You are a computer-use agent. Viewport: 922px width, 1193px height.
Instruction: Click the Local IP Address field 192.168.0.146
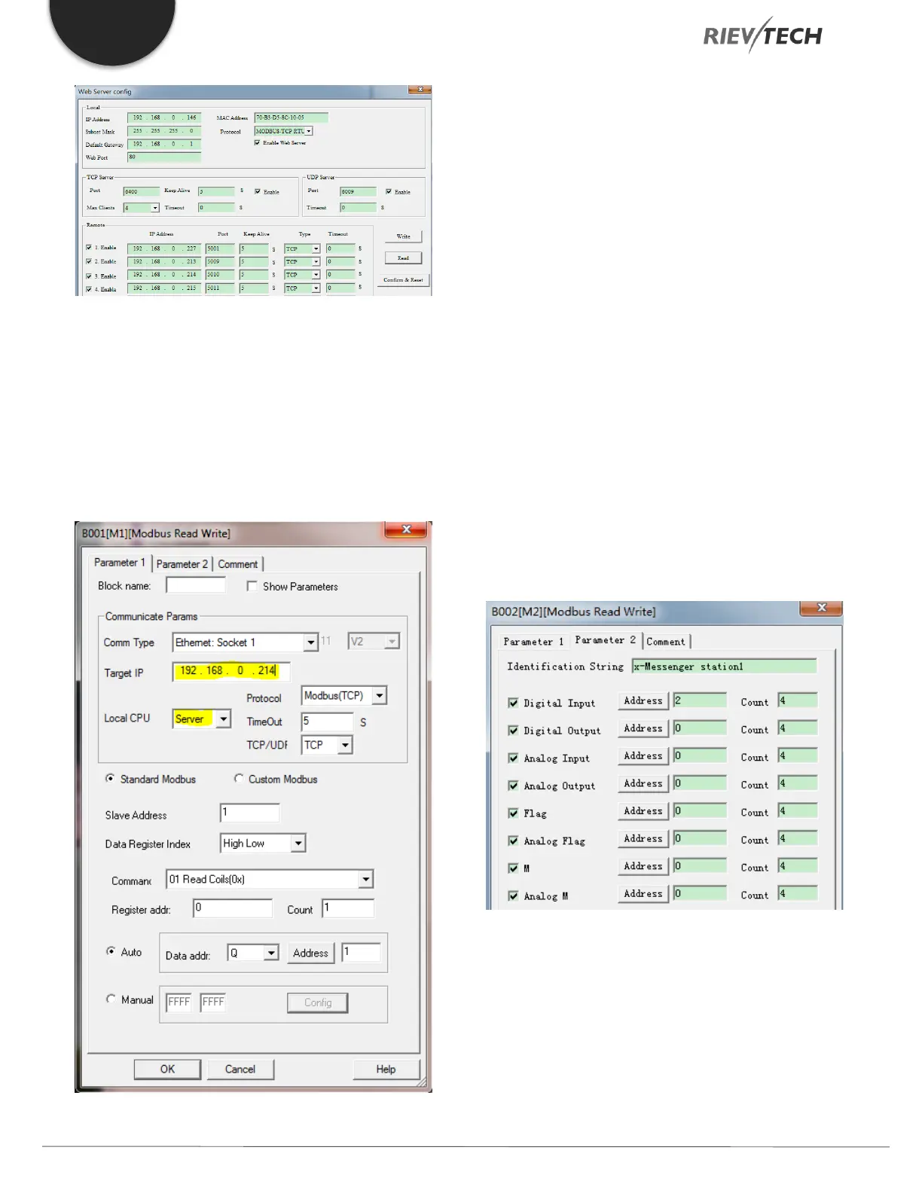164,117
